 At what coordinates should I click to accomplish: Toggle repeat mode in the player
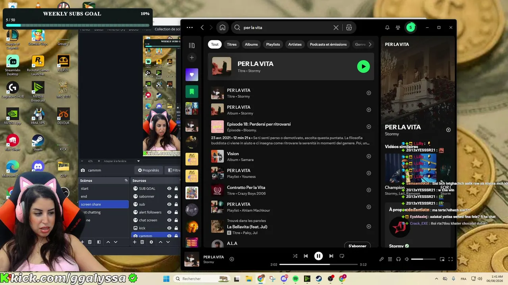342,256
